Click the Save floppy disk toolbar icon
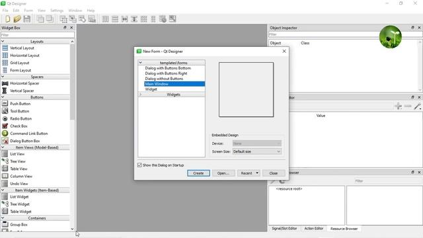 26,19
